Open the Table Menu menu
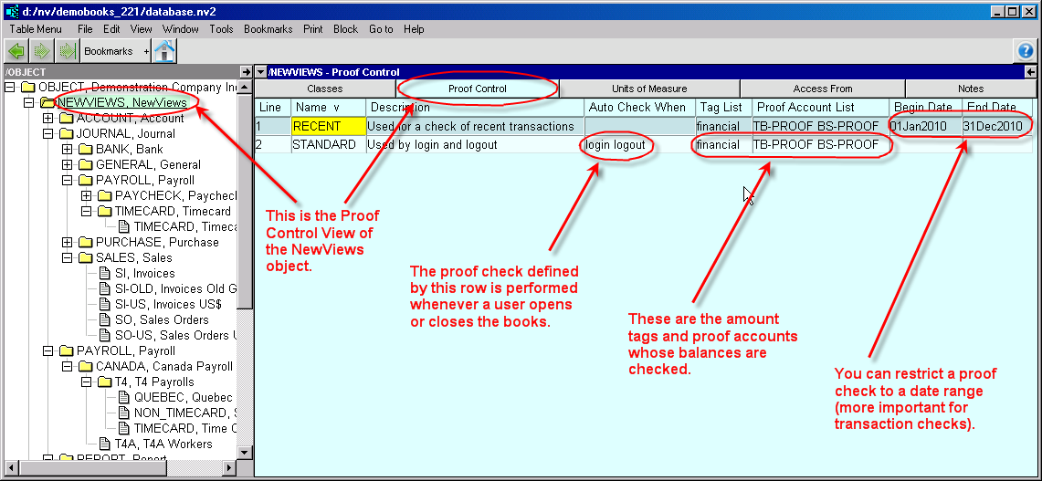The height and width of the screenshot is (481, 1042). 36,29
